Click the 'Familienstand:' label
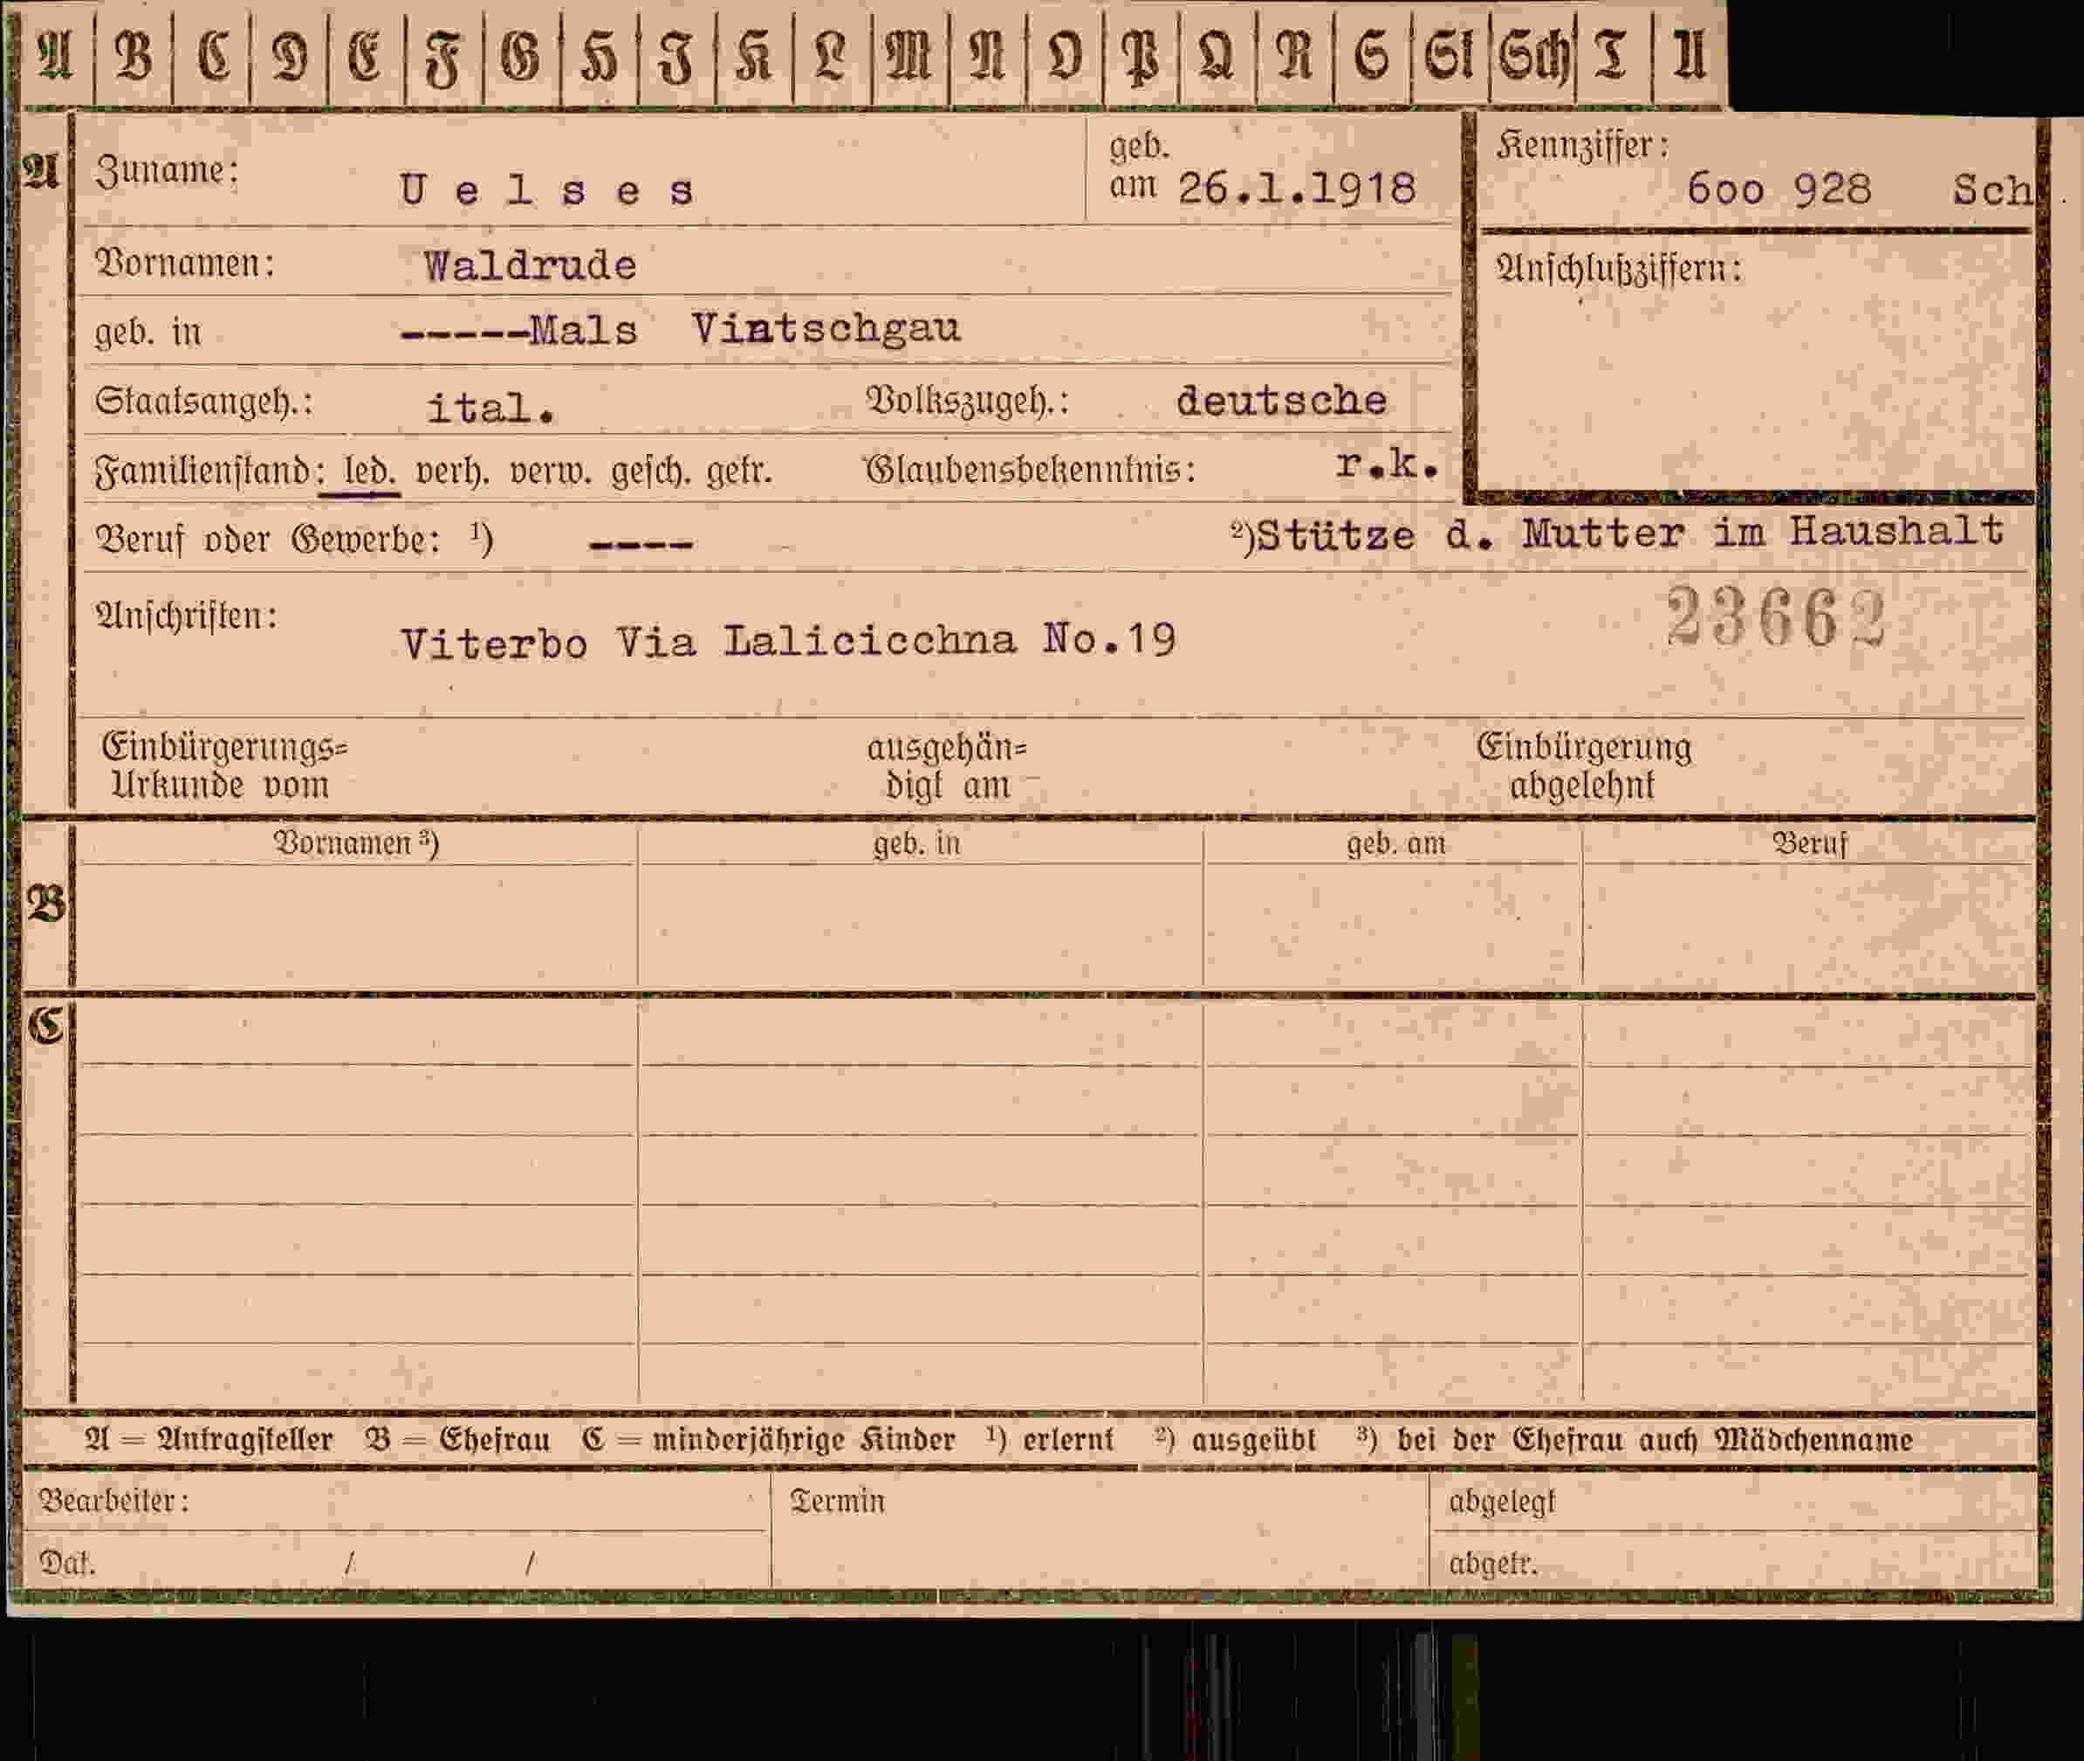 209,471
